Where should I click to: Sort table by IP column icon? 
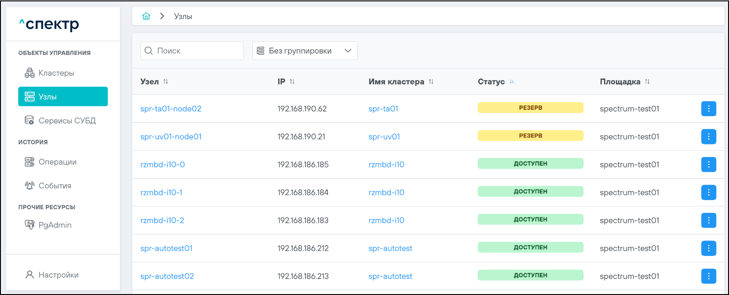(x=292, y=82)
